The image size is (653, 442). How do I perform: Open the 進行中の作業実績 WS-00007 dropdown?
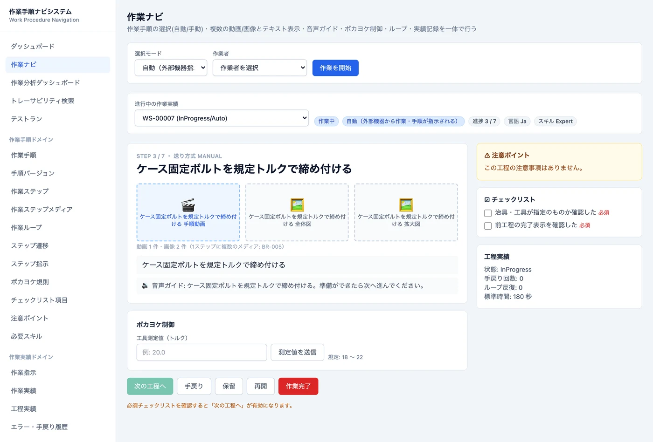point(222,118)
